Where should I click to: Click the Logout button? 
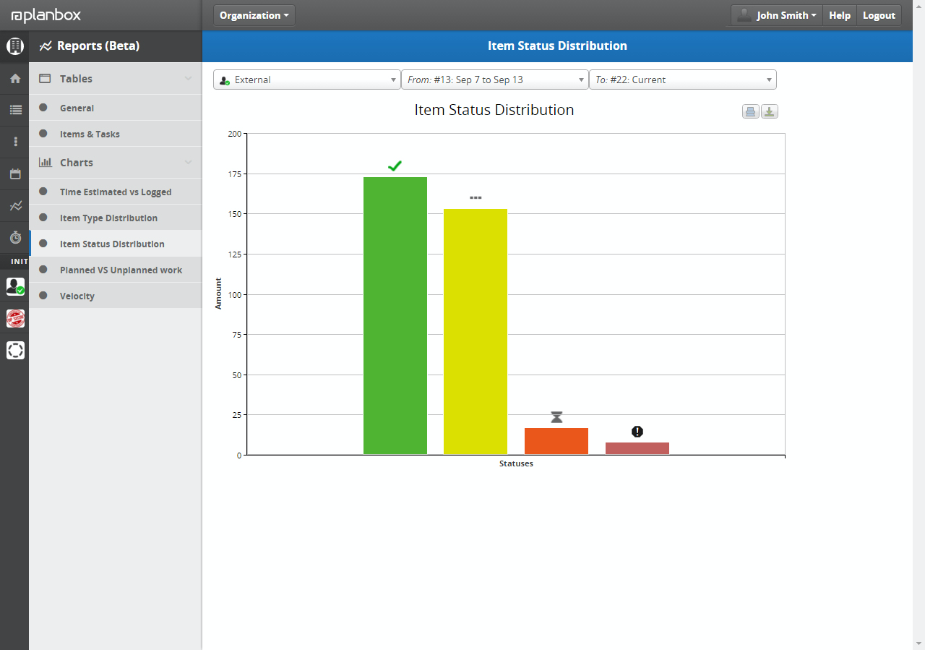pos(879,15)
